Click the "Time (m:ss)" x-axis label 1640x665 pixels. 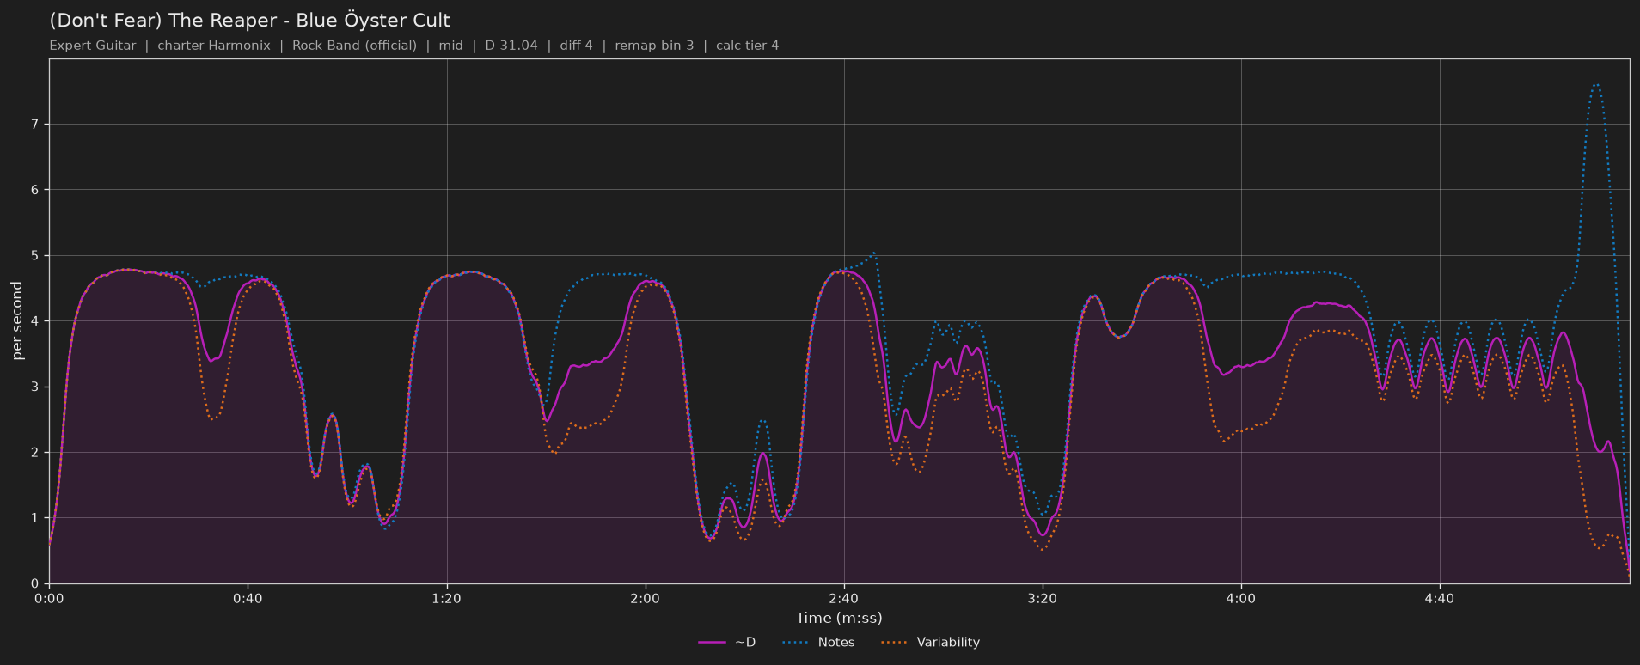pos(839,618)
